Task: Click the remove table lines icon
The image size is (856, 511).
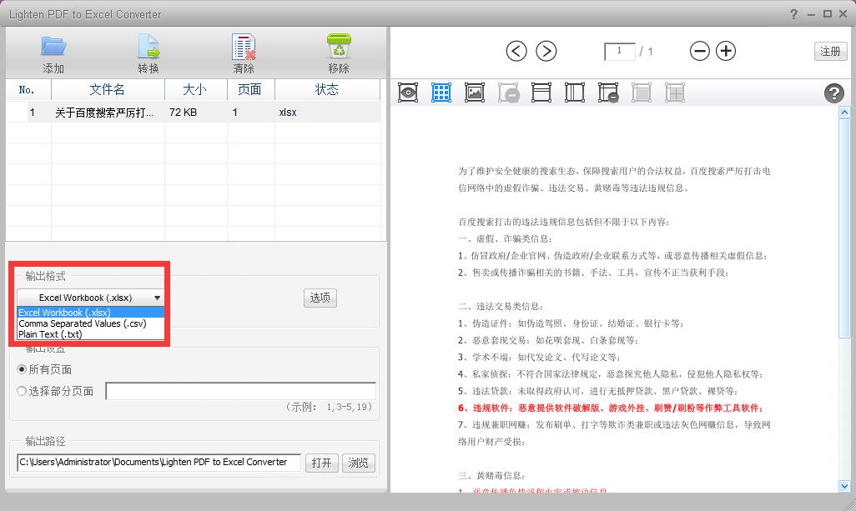Action: click(x=608, y=93)
